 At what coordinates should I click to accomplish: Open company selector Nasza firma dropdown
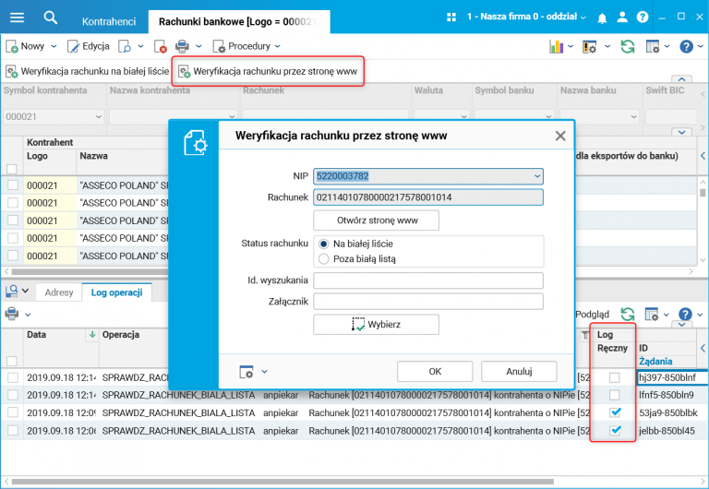coord(527,18)
